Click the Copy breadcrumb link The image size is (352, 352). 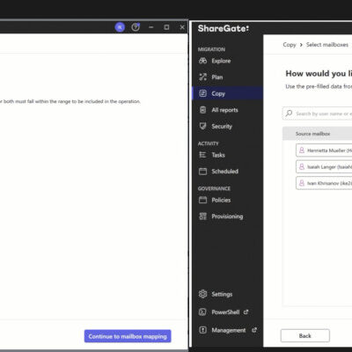(290, 45)
